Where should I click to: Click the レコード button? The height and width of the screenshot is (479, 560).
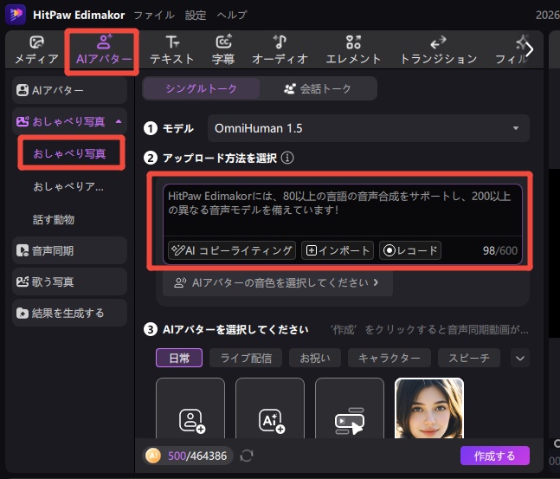coord(410,250)
